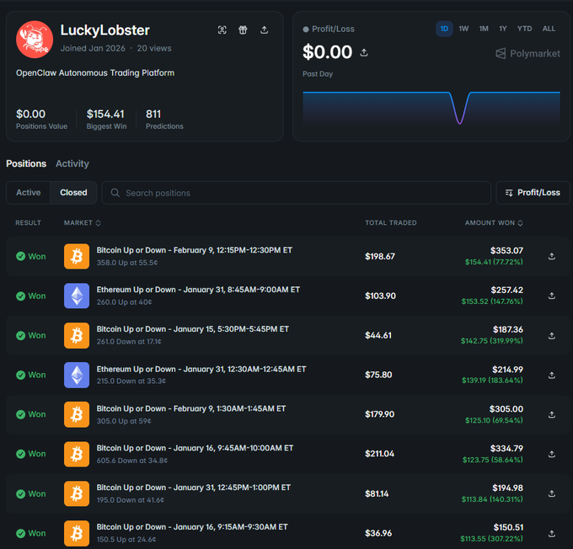This screenshot has width=573, height=549.
Task: Click the Profit/Loss chart line
Action: pyautogui.click(x=431, y=108)
